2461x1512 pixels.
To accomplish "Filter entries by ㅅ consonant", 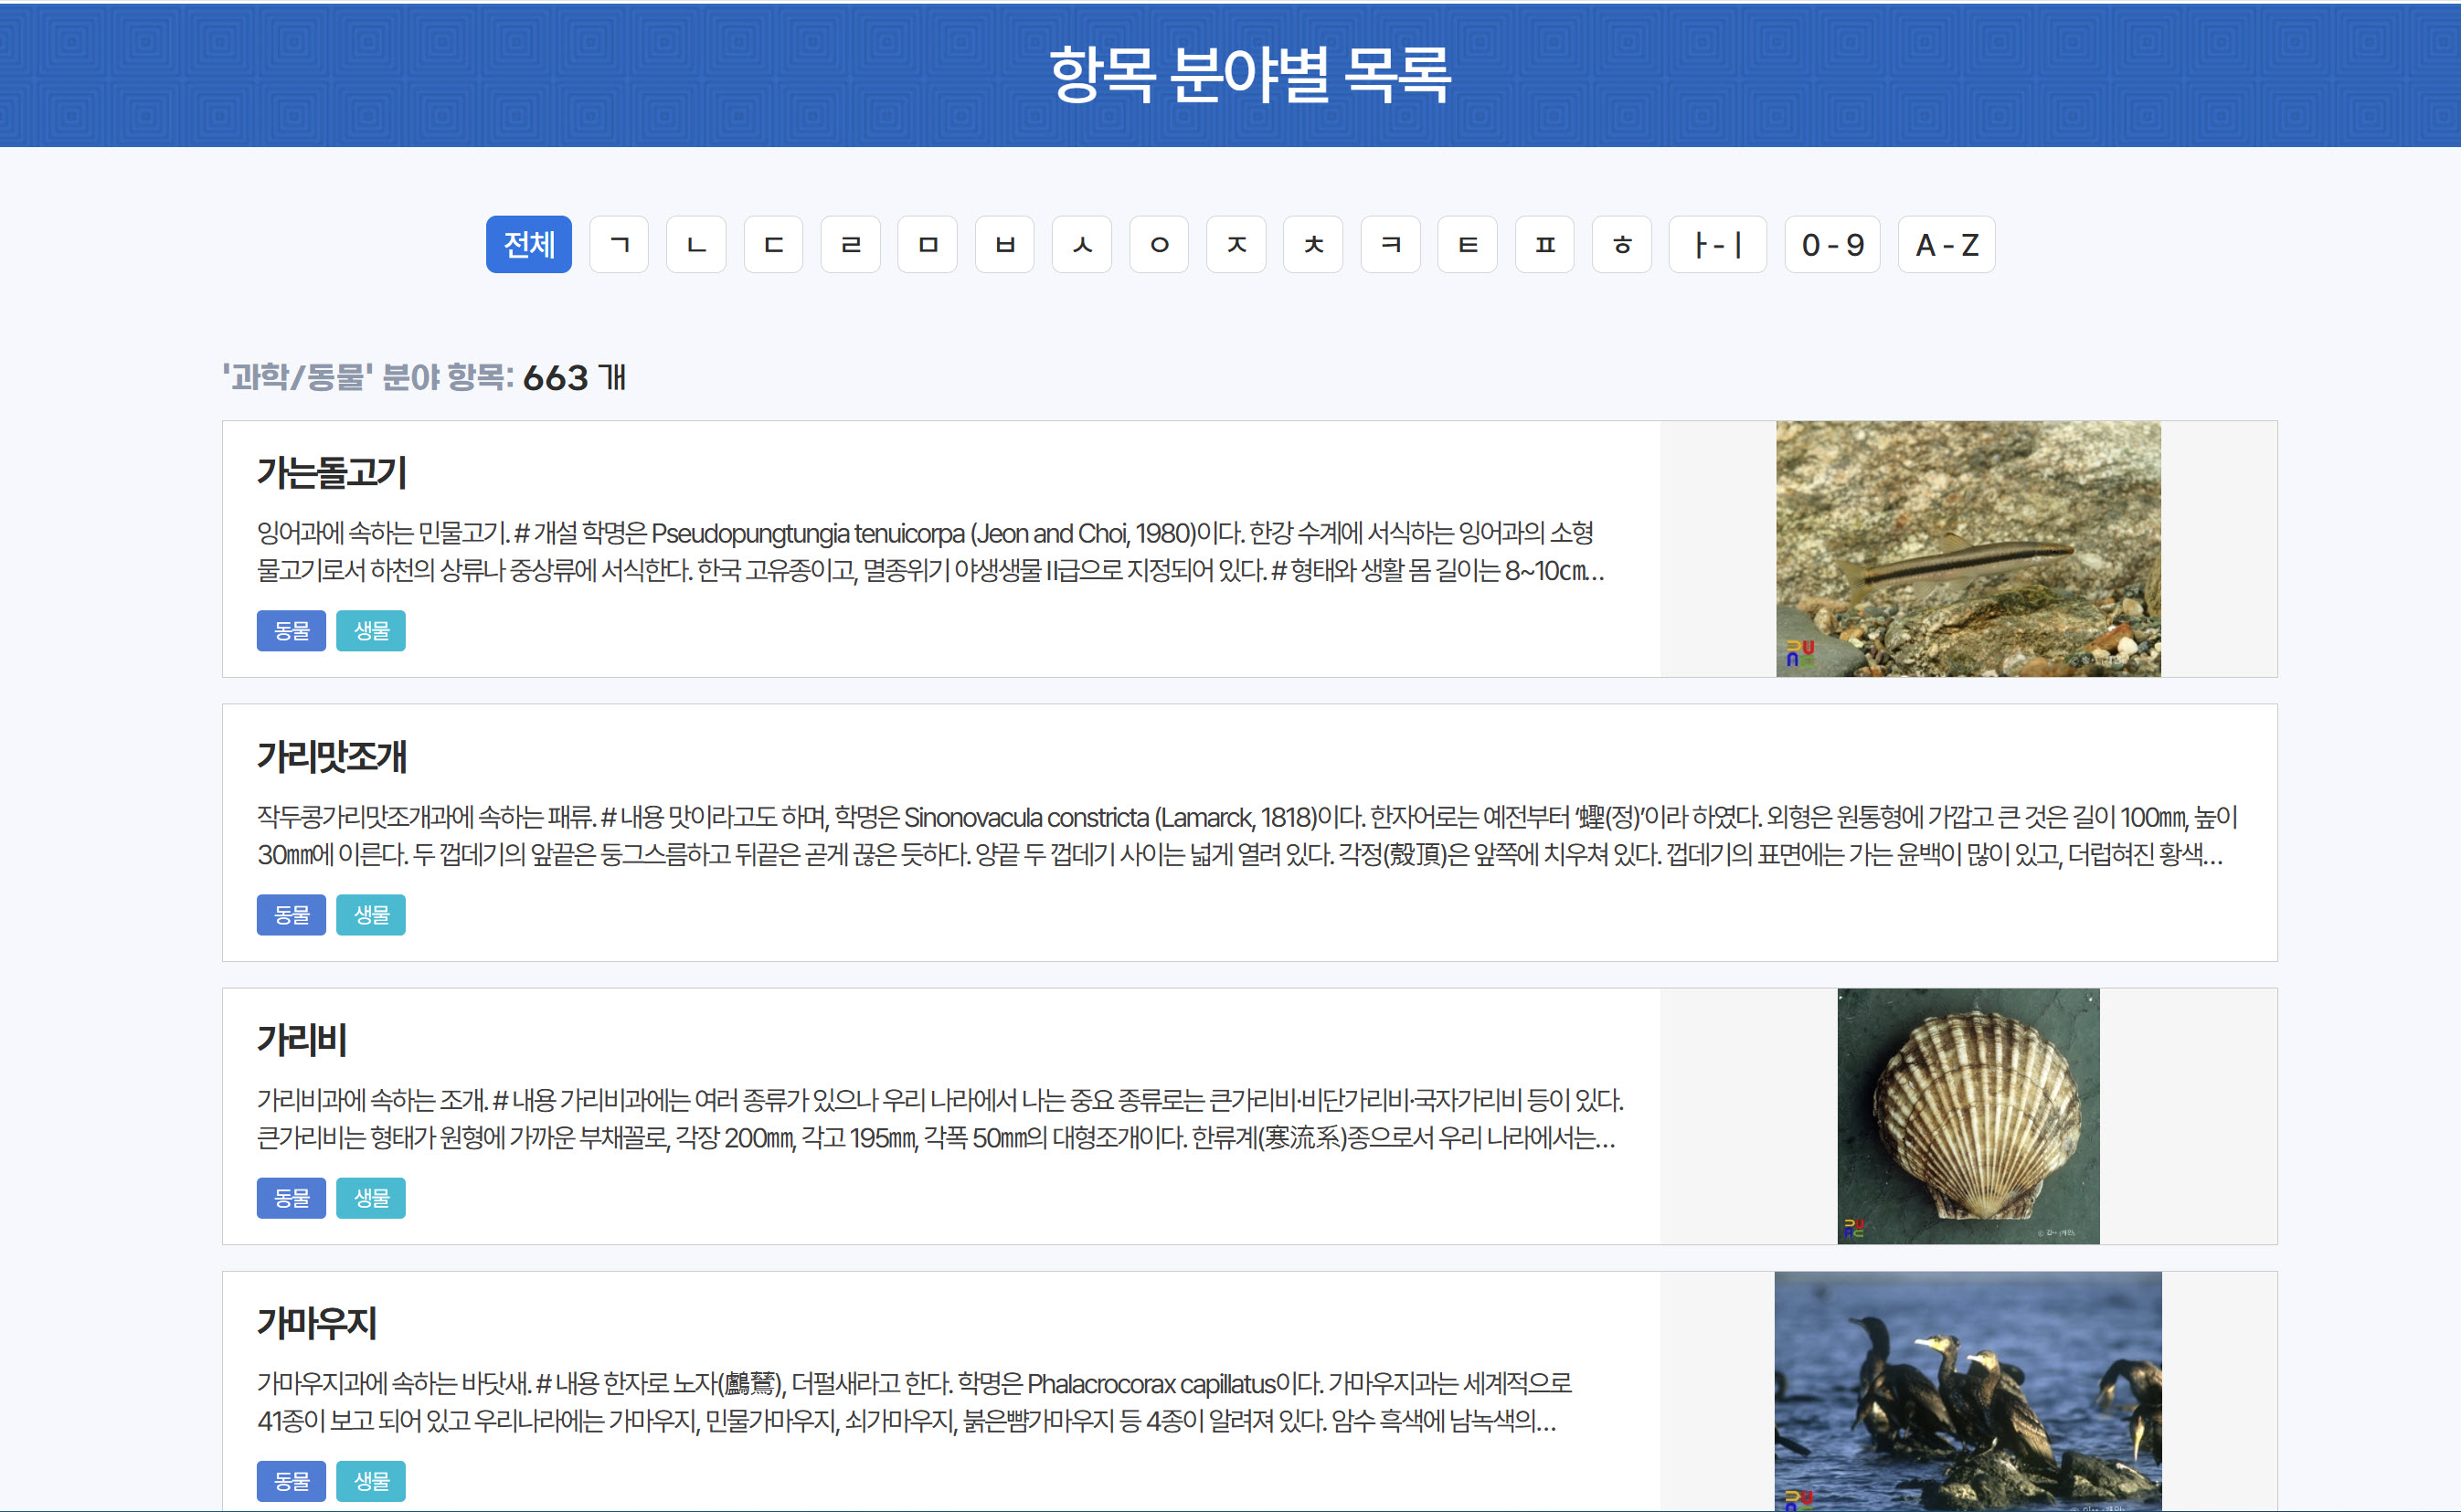I will (x=1082, y=244).
